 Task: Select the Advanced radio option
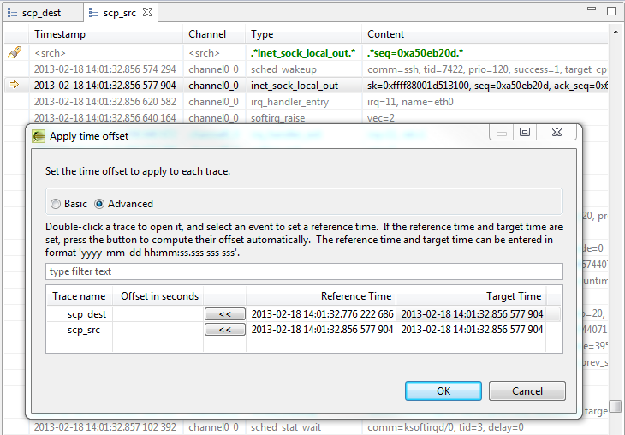(99, 204)
